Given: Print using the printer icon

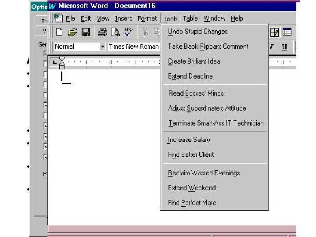Looking at the screenshot, I should click(102, 32).
